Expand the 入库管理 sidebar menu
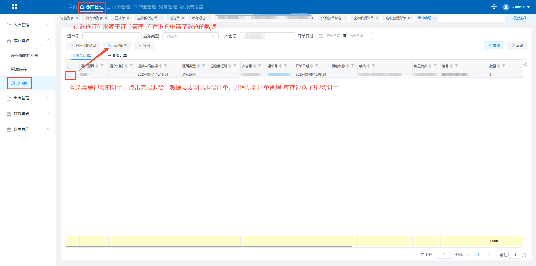 point(28,25)
